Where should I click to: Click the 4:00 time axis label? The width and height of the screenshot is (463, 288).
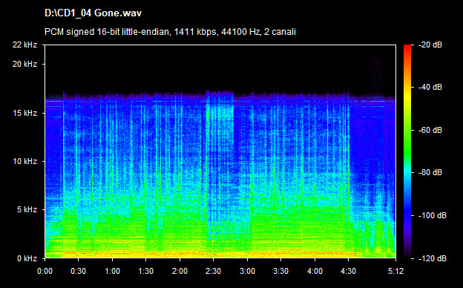click(315, 271)
